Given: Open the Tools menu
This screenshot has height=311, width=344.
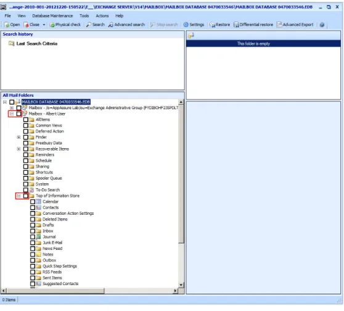Looking at the screenshot, I should pos(84,16).
